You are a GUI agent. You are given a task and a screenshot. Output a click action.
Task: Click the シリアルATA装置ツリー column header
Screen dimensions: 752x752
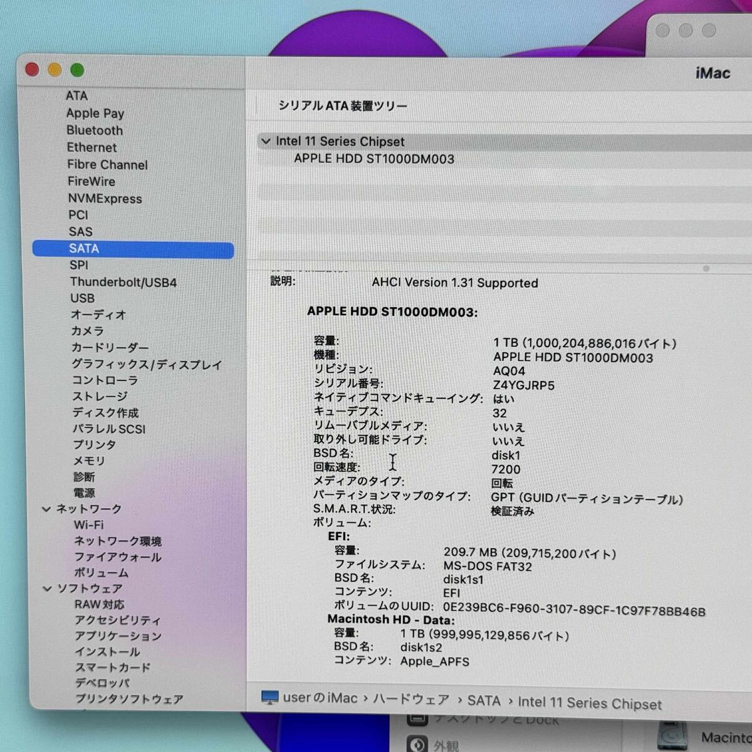tap(343, 106)
